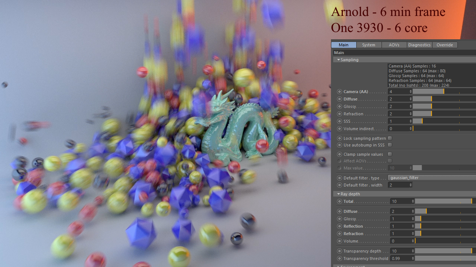Click the Total ray depth slider

point(446,201)
